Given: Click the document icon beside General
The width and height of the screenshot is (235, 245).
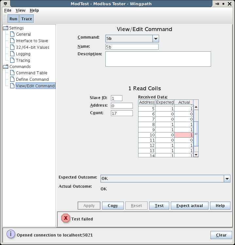Looking at the screenshot, I should (x=12, y=34).
